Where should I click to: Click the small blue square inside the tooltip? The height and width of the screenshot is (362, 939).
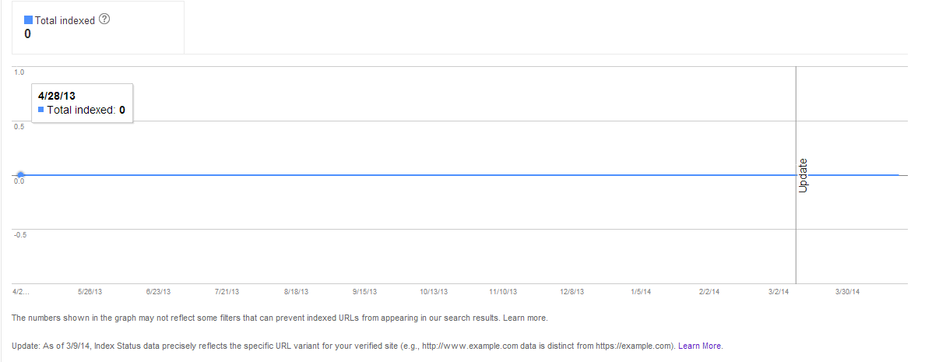point(40,110)
